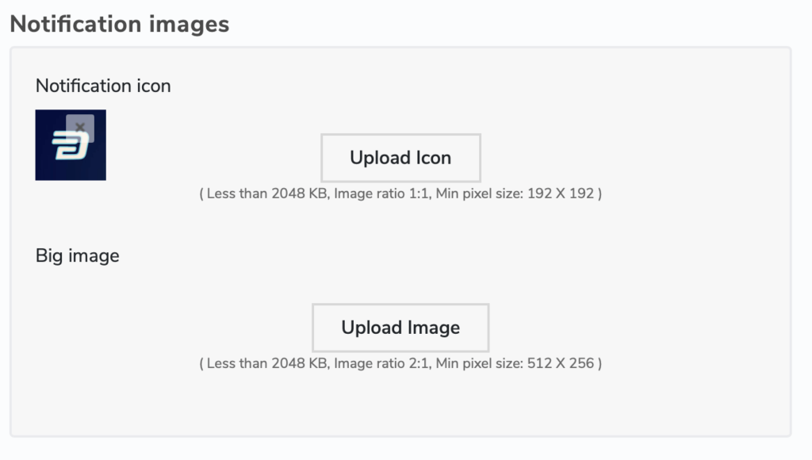Click the Notification images heading
Image resolution: width=812 pixels, height=460 pixels.
click(x=118, y=24)
